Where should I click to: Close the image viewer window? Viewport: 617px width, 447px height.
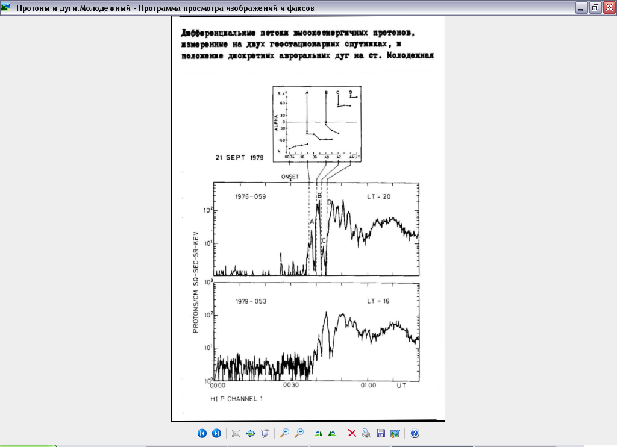[x=610, y=7]
